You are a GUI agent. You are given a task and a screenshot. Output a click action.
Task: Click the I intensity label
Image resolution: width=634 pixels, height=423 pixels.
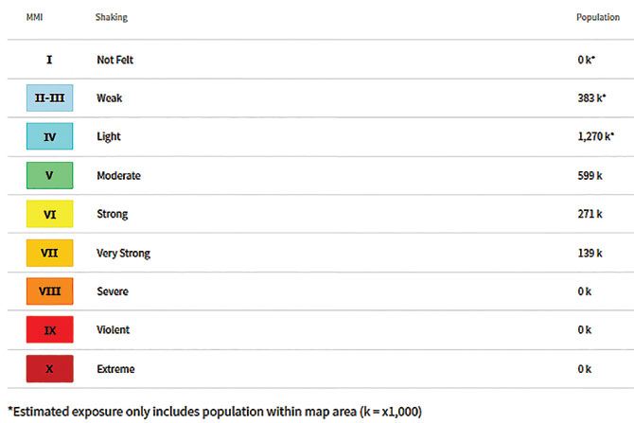pyautogui.click(x=49, y=59)
